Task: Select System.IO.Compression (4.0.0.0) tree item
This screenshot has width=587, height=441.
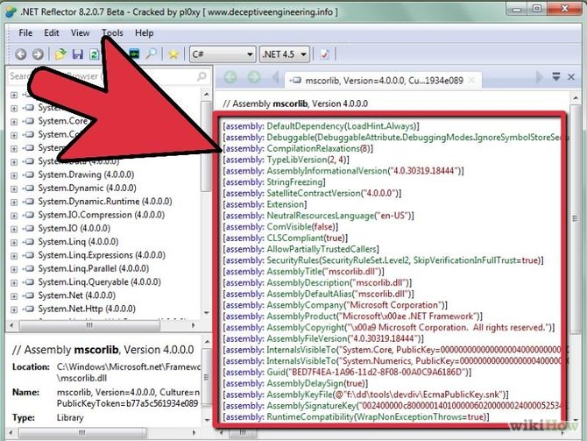Action: (101, 215)
